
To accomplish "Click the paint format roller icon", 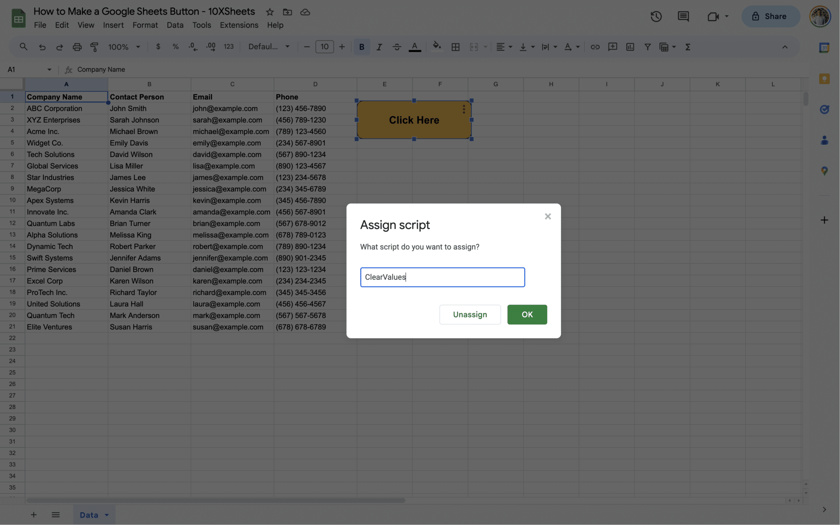I will (x=94, y=47).
